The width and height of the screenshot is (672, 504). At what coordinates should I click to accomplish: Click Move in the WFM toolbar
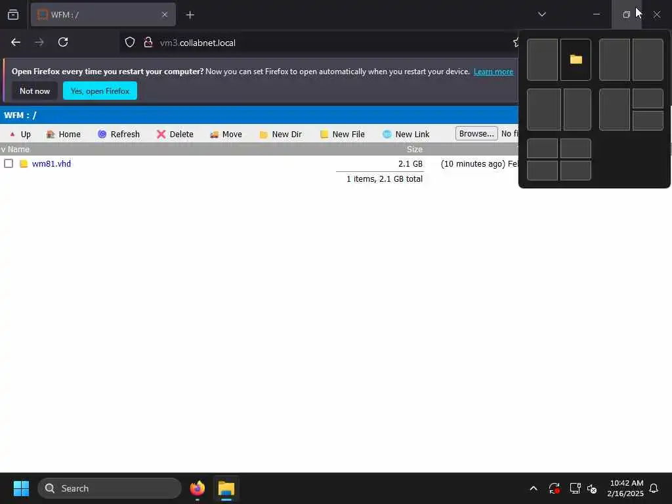coord(226,134)
